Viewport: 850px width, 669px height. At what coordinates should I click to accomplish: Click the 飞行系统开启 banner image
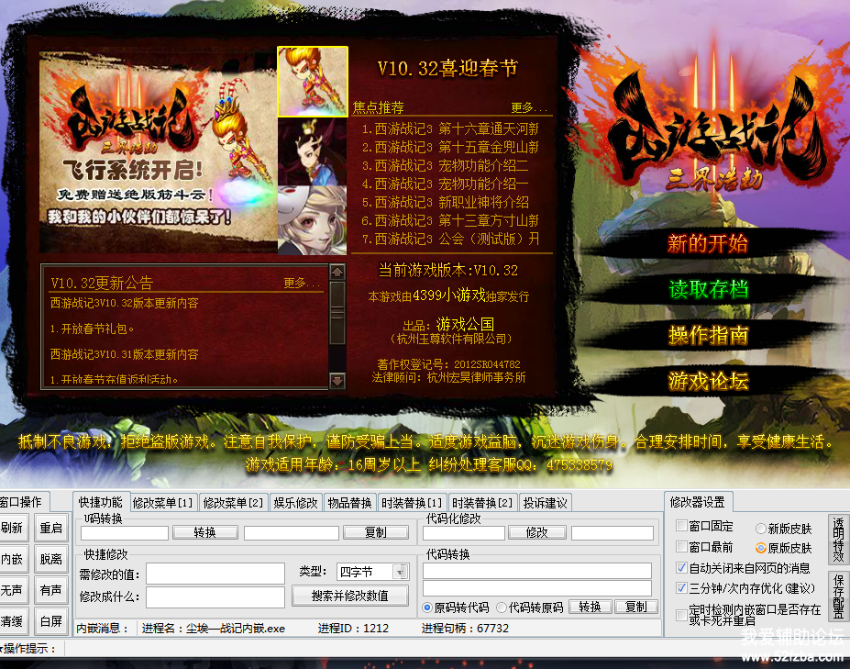pyautogui.click(x=159, y=152)
